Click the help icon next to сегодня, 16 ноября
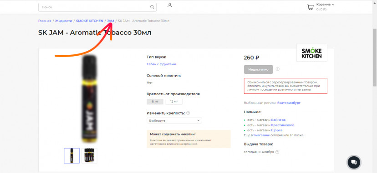377x173 pixels. pos(277,152)
